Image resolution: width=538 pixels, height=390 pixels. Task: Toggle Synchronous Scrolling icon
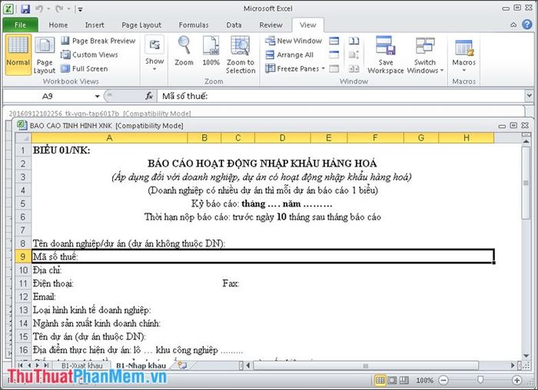point(354,55)
